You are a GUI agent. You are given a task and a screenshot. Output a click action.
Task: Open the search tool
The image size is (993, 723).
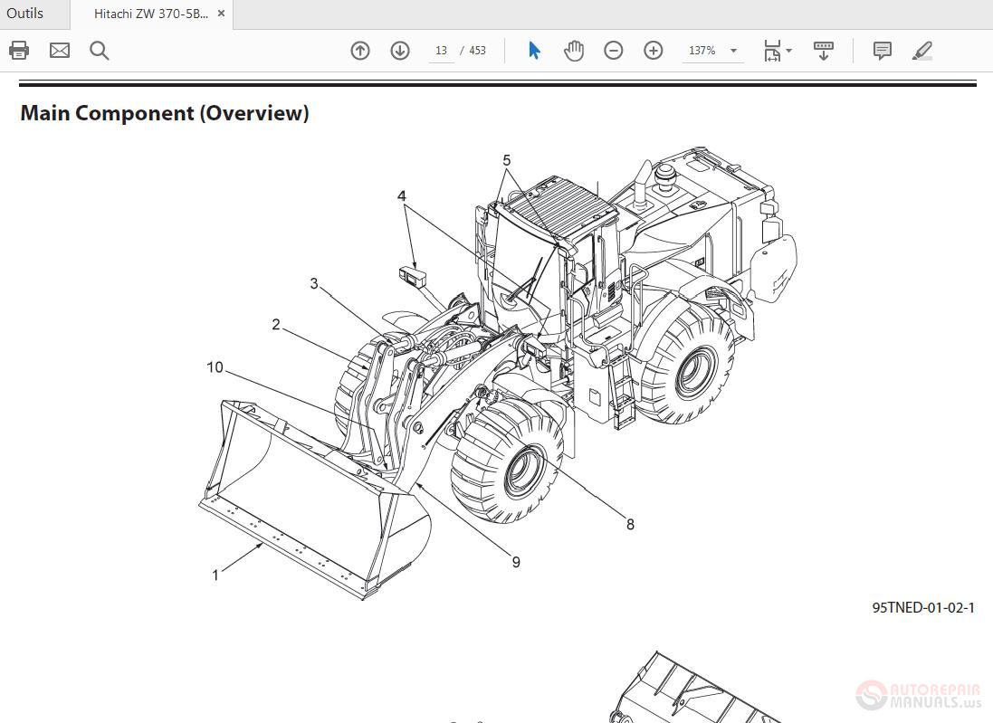click(x=100, y=50)
